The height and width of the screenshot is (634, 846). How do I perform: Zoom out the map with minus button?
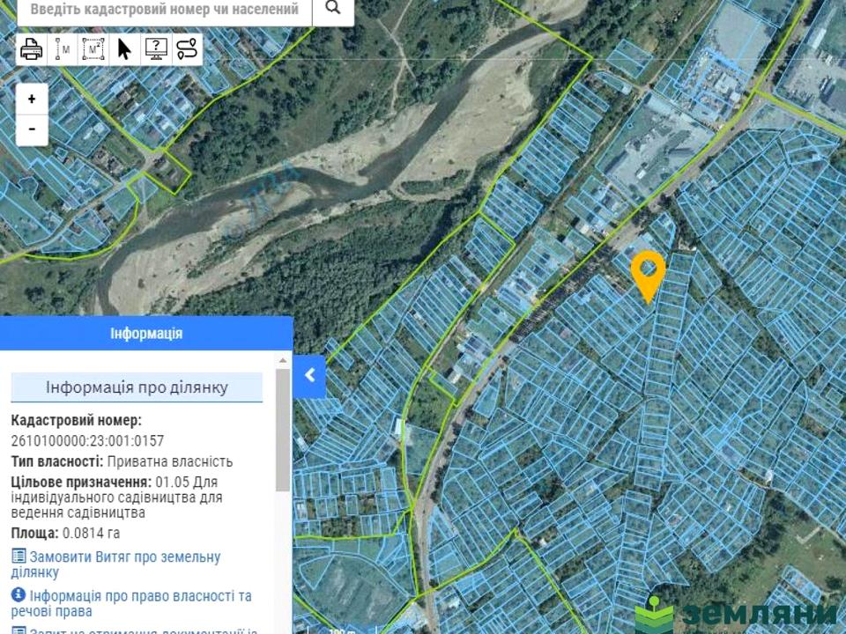click(32, 129)
